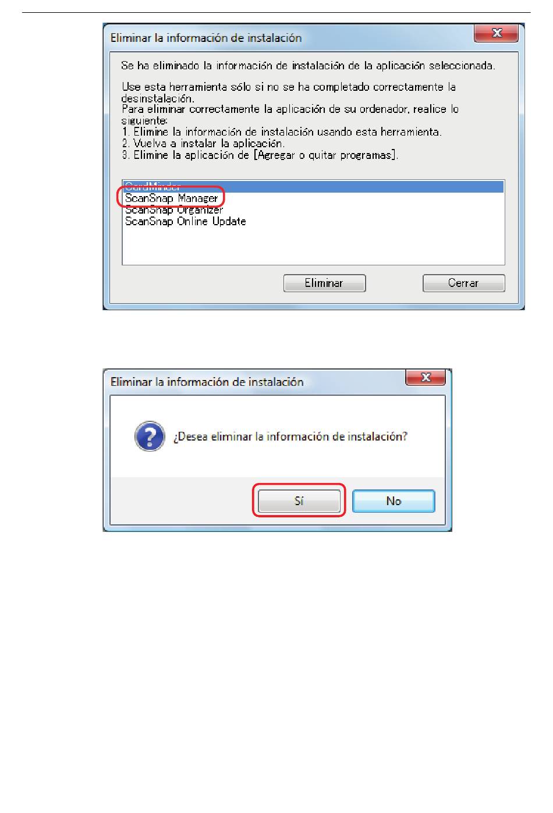The width and height of the screenshot is (553, 813).
Task: Click the 'Se ha eliminado la información' sentence
Action: click(308, 66)
